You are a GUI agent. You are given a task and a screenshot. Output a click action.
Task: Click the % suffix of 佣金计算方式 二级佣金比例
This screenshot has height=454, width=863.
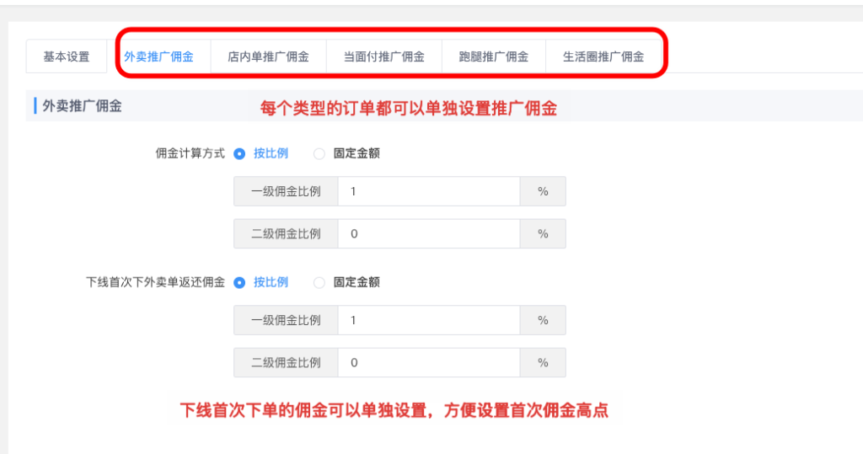click(x=543, y=234)
